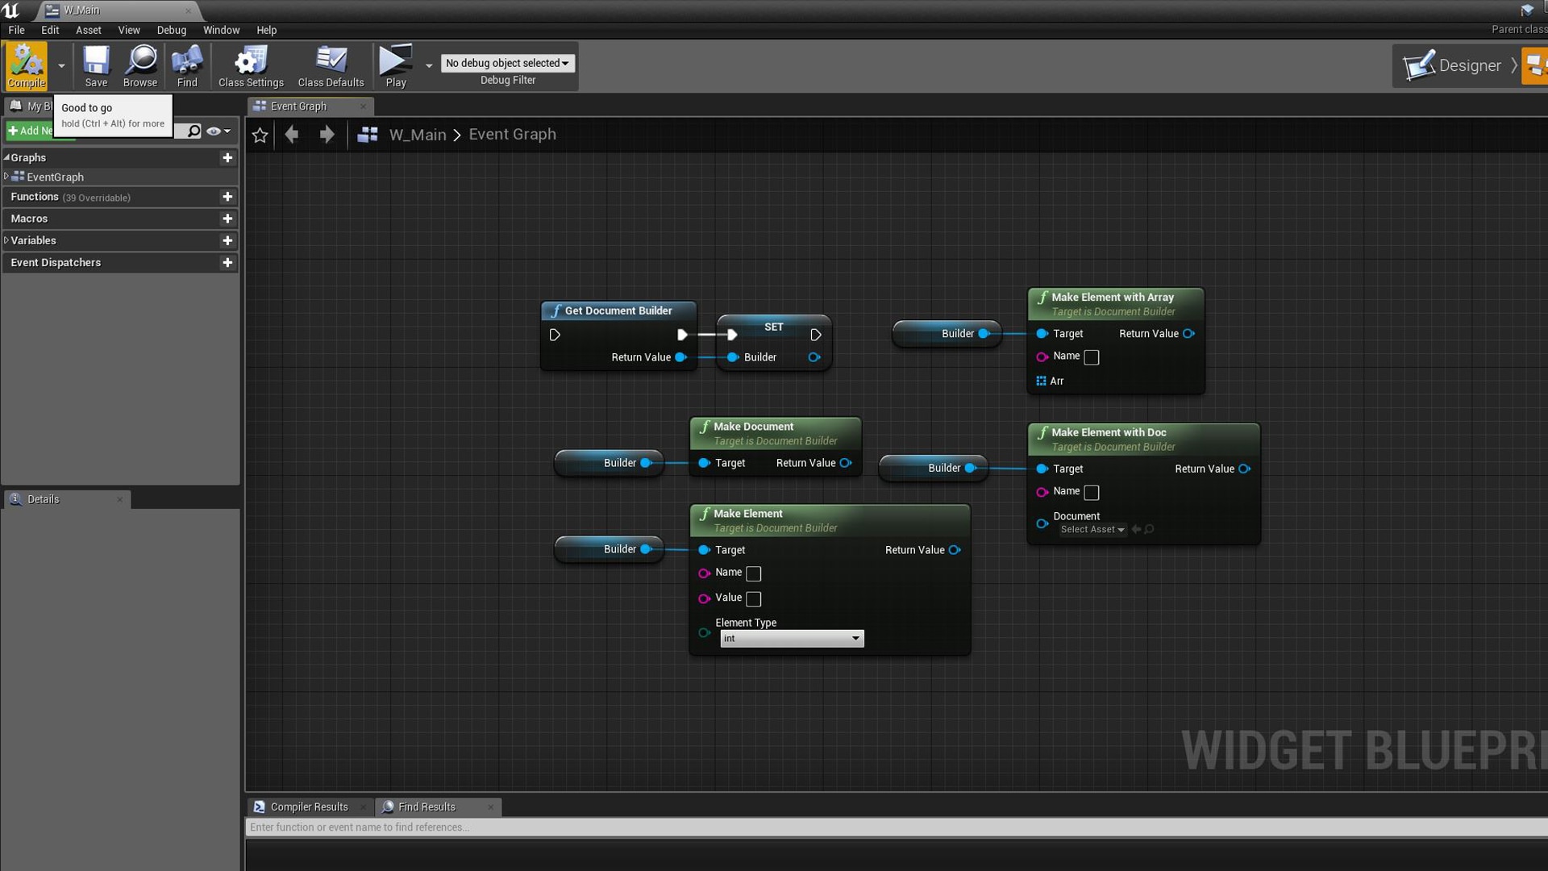Check the Value box on Make Element
The width and height of the screenshot is (1548, 871).
753,598
